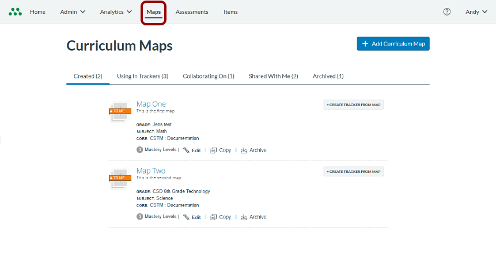Click Map Two mastery levels badge icon
The height and width of the screenshot is (279, 496).
coord(139,216)
